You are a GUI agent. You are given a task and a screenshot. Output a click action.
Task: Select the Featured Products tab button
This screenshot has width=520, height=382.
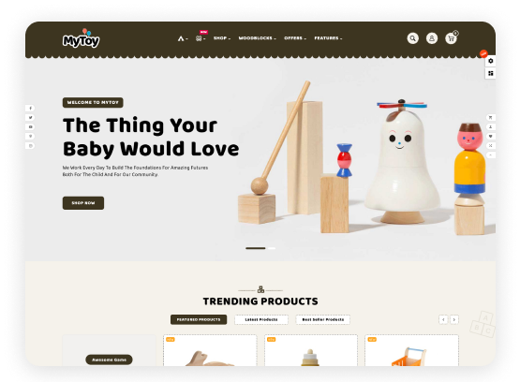[x=199, y=319]
